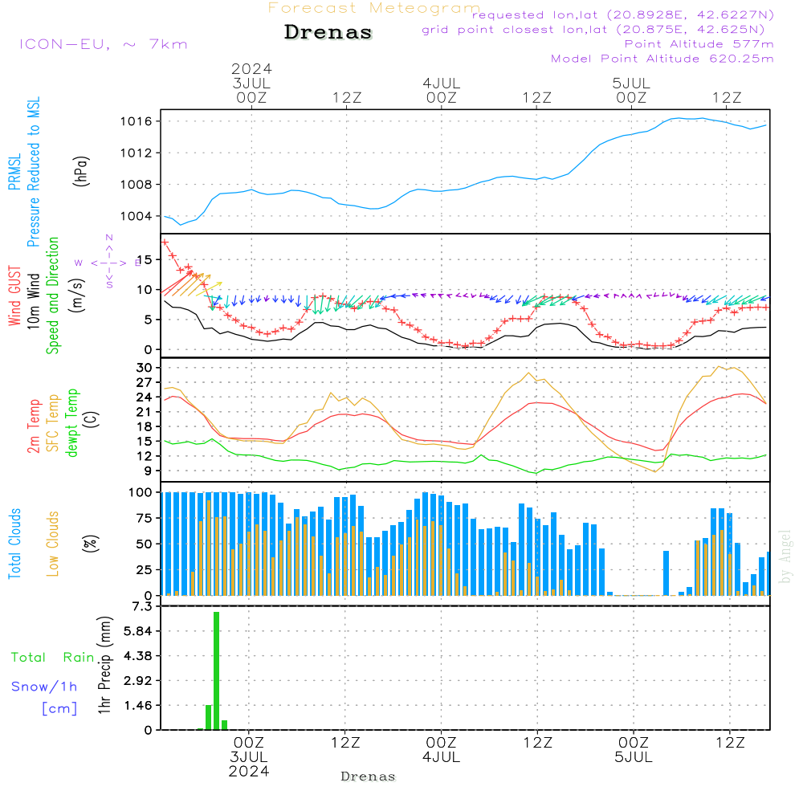Click the 1016 pressure axis value
The image size is (803, 803).
[x=137, y=121]
